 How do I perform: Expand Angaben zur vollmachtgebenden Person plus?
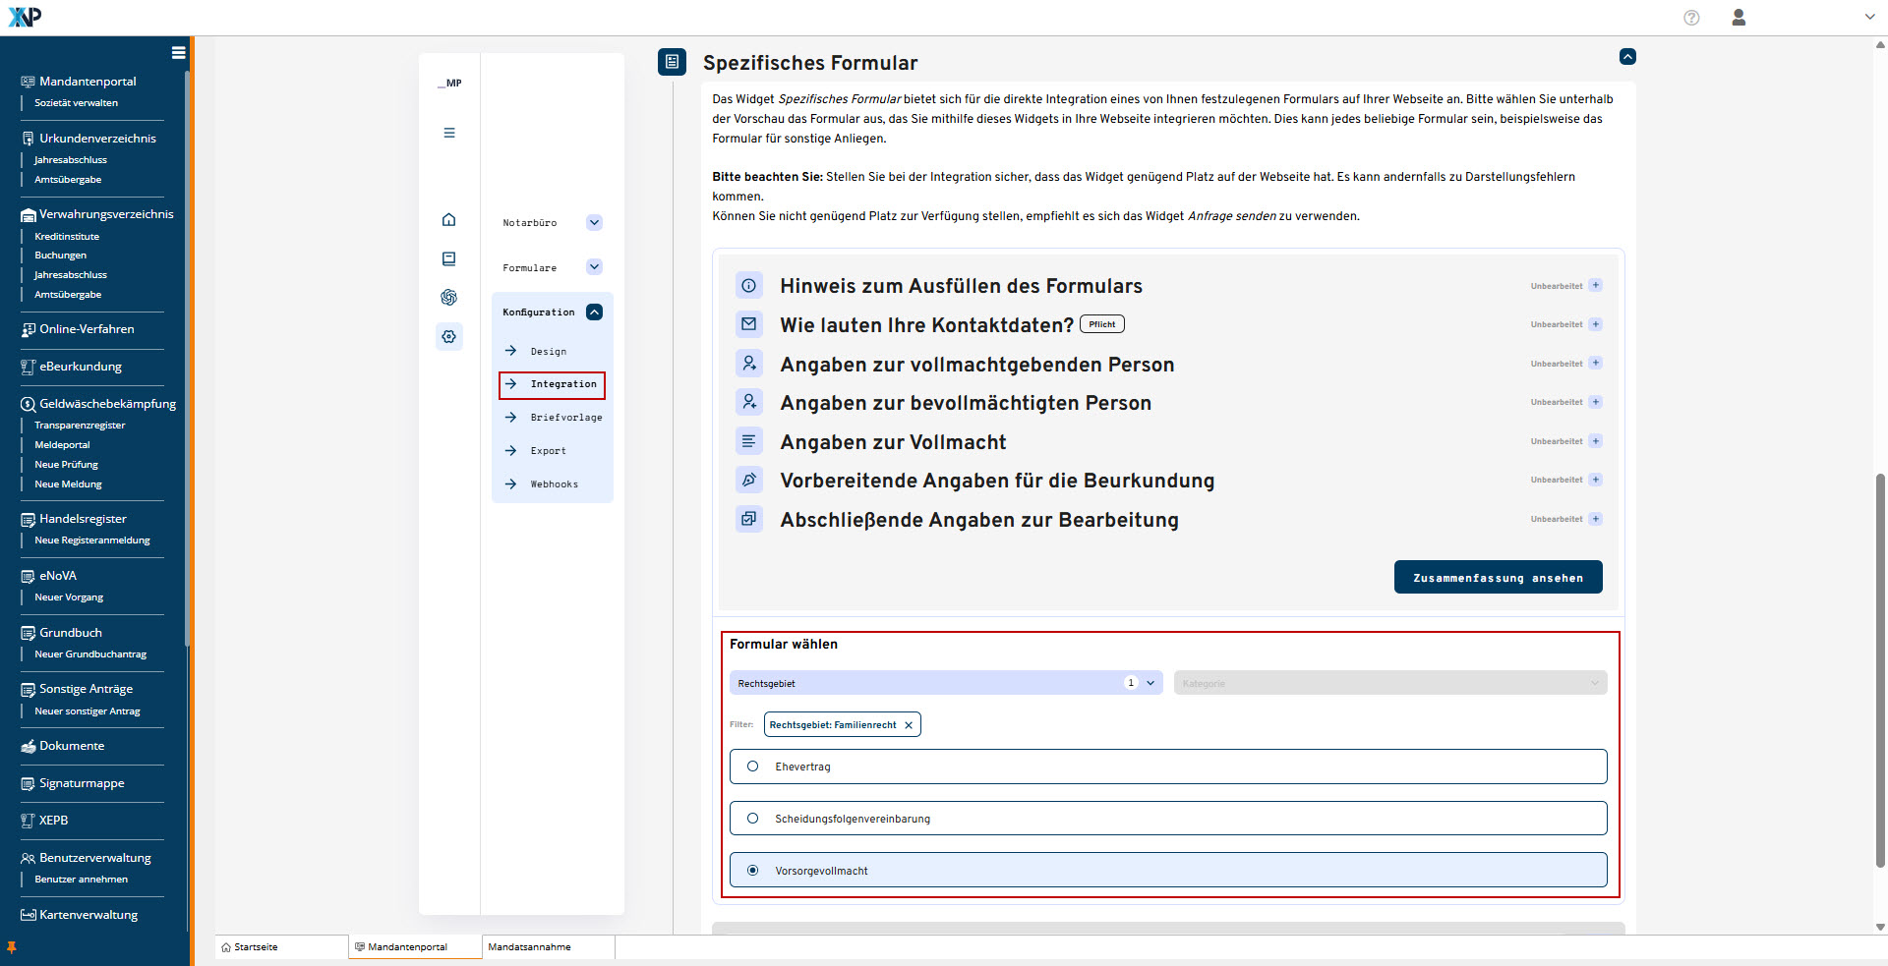[x=1596, y=364]
